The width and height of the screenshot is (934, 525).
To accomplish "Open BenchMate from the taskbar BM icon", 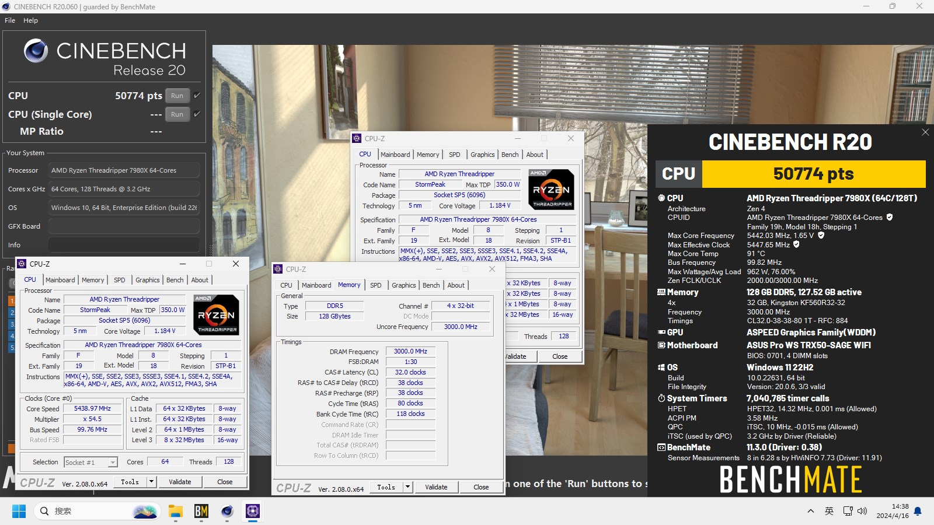I will coord(201,511).
